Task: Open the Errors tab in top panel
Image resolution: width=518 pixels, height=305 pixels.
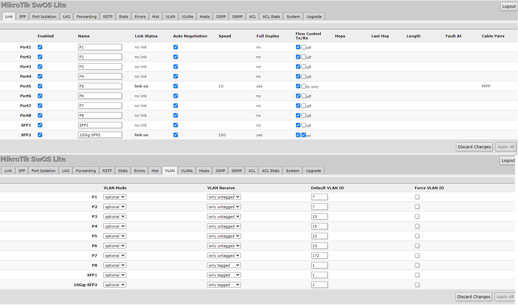Action: [140, 17]
